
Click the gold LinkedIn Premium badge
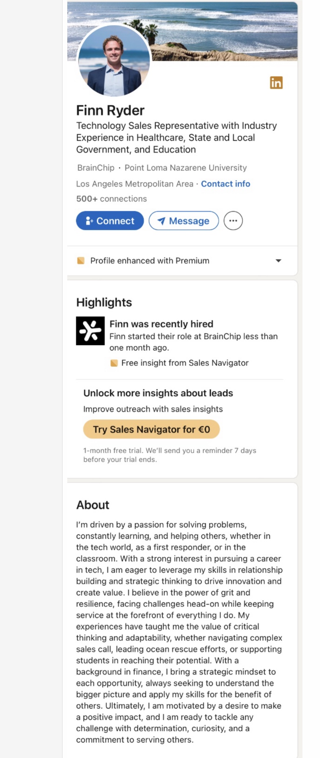coord(276,82)
